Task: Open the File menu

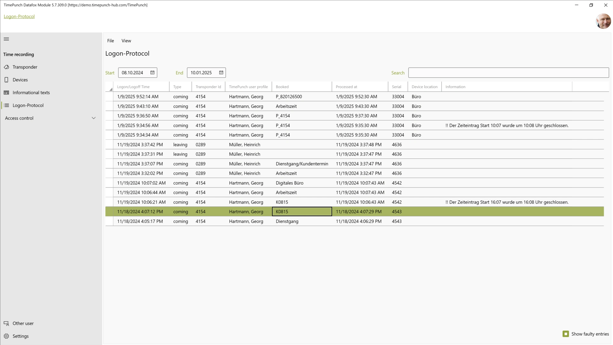Action: point(111,41)
